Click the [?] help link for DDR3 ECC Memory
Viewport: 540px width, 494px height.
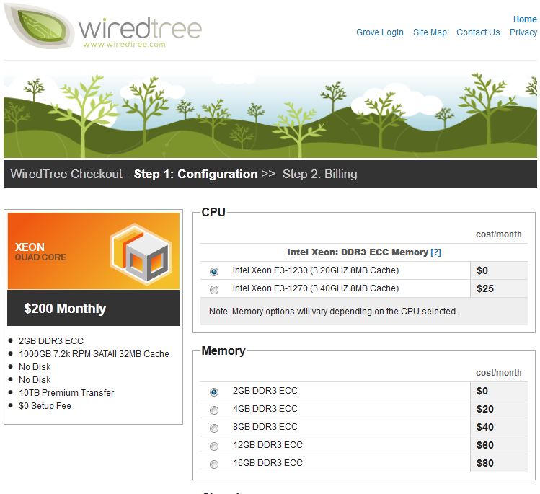[x=435, y=252]
